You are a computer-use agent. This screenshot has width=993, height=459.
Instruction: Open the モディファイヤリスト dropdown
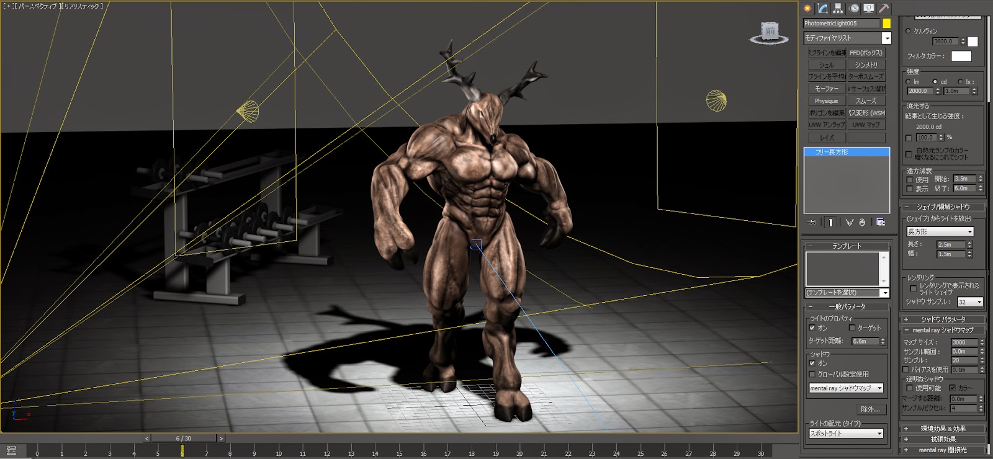tap(847, 38)
